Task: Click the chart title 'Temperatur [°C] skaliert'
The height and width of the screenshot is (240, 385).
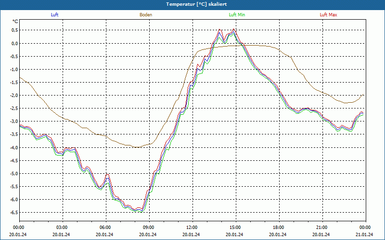Action: [196, 4]
